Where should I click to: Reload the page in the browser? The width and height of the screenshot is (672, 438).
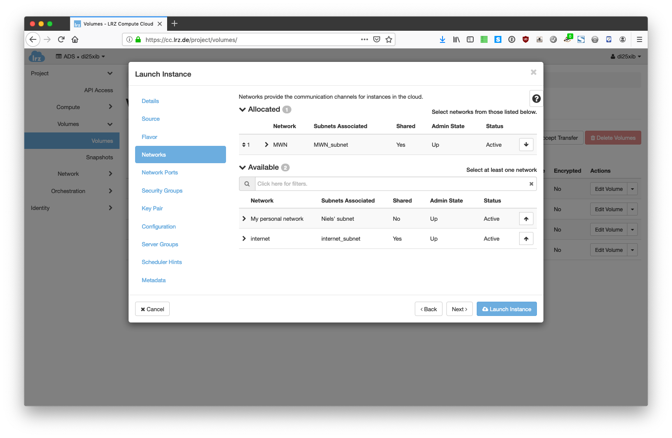[61, 39]
